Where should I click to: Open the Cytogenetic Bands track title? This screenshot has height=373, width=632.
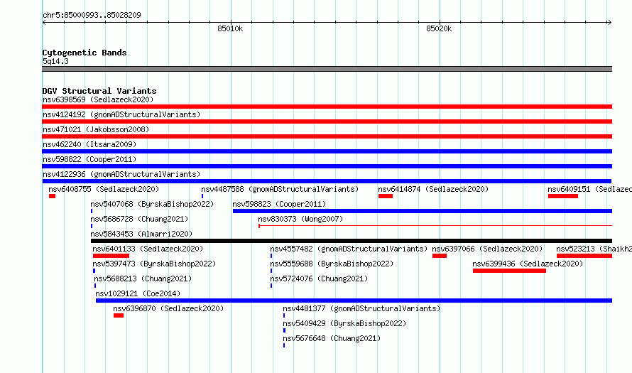tap(85, 53)
